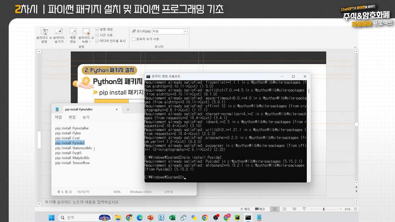Toggle the 미디어 컨트롤 표시 checkbox
This screenshot has height=222, width=395.
pos(97,41)
